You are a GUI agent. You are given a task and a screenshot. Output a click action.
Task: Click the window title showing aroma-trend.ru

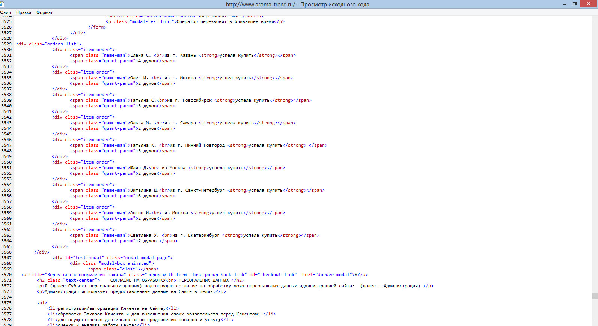click(297, 5)
